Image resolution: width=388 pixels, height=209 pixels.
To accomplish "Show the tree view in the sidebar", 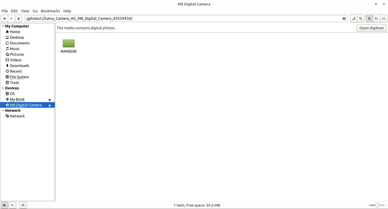I will tap(12, 205).
